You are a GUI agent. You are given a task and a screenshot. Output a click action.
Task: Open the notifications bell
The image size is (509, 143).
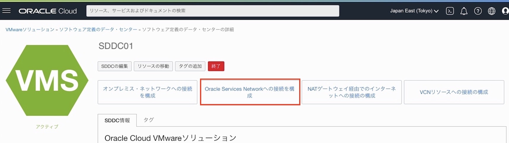click(464, 11)
